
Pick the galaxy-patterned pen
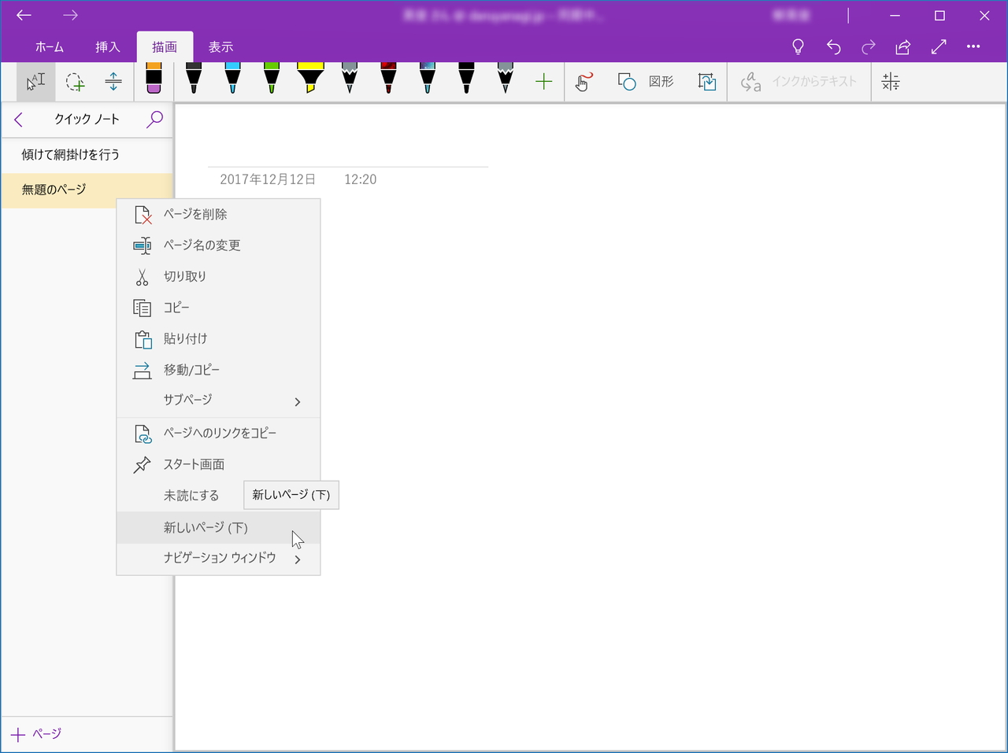[x=427, y=79]
